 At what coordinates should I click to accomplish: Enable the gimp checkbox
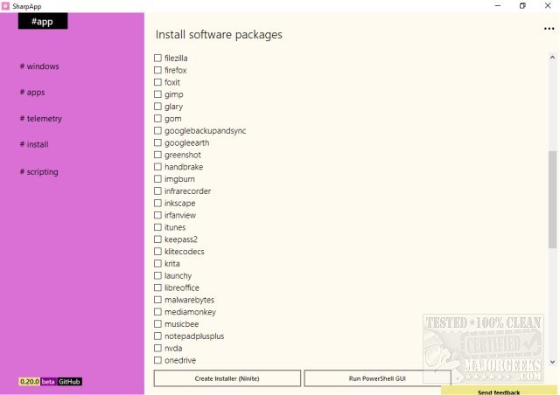(x=157, y=94)
